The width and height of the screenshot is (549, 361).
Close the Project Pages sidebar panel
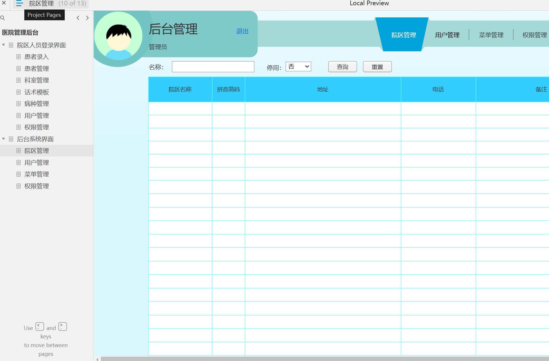[x=4, y=3]
